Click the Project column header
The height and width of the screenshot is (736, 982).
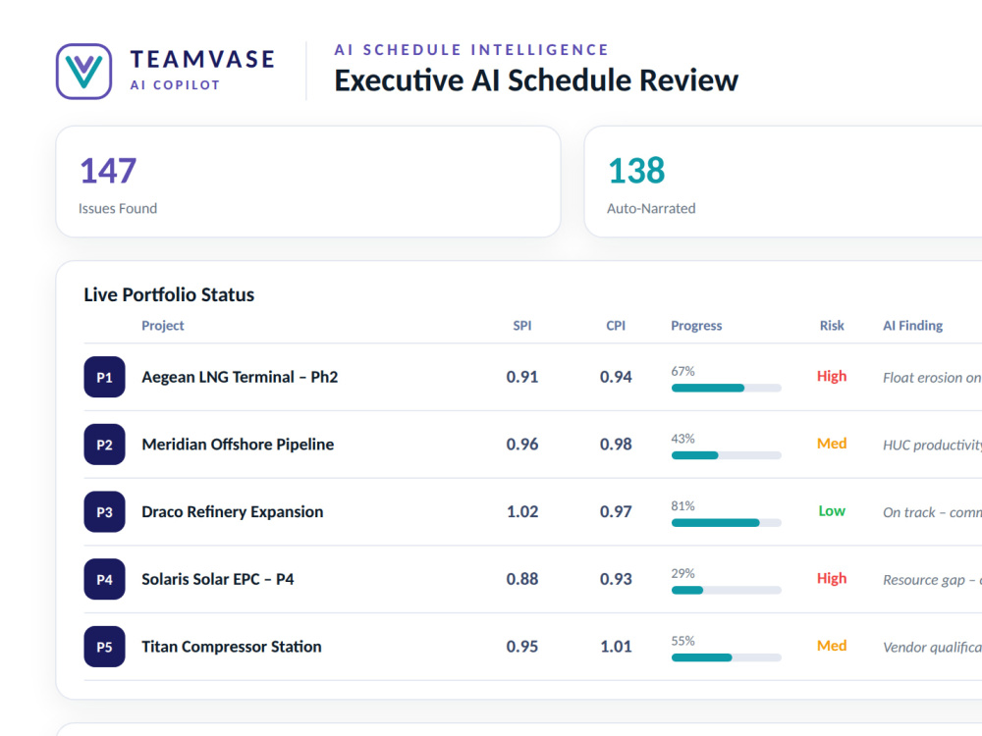163,326
